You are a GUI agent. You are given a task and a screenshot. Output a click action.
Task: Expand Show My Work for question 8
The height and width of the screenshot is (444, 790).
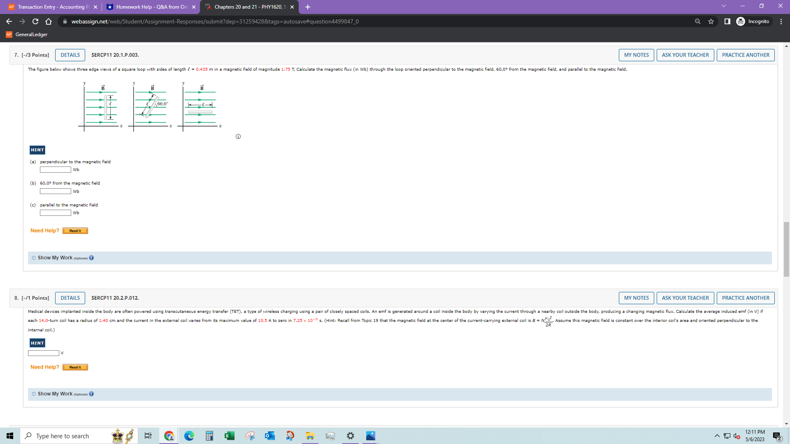55,394
